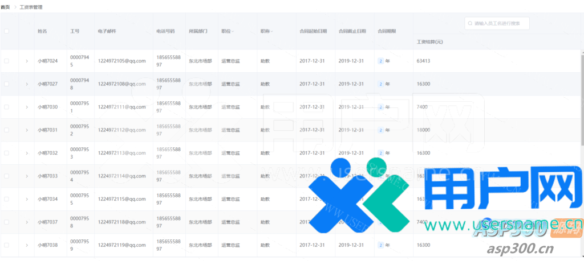This screenshot has height=261, width=584.
Task: Check the checkbox for row 小明7033
Action: click(x=6, y=176)
